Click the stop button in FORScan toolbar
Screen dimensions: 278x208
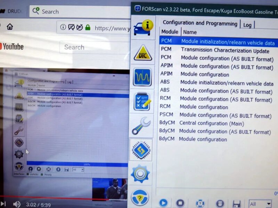(x=180, y=203)
